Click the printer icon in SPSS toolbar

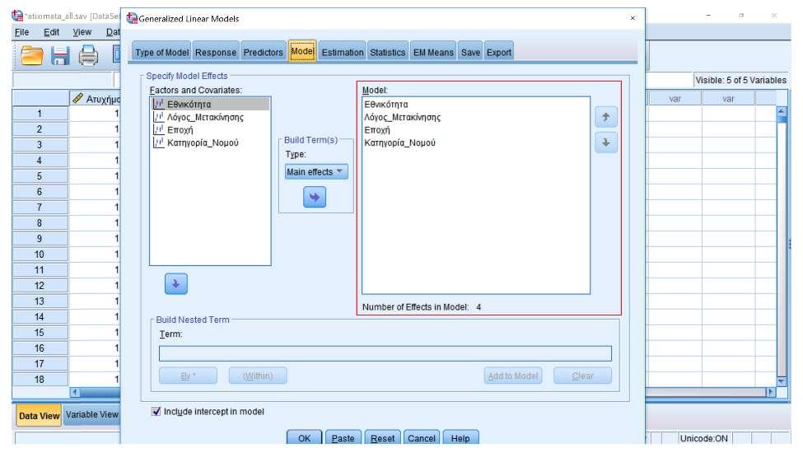pos(88,55)
